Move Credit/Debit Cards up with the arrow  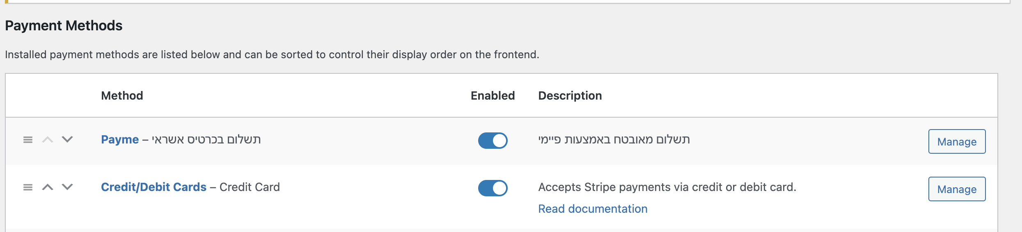48,187
